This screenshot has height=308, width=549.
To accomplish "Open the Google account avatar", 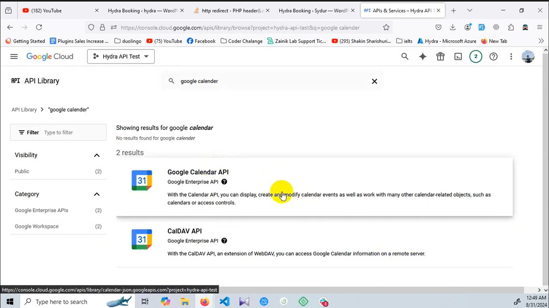I will [528, 57].
